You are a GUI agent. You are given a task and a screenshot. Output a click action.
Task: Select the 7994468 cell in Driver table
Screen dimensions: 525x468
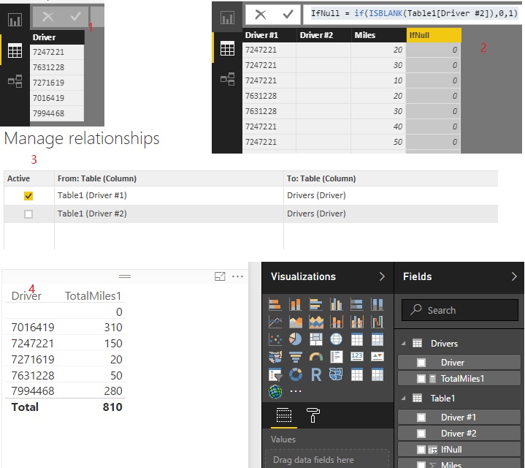point(57,113)
